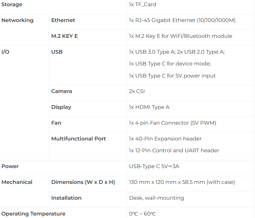Click the Dimensions (W x D x H) label
Screen dimensions: 255x218
[x=83, y=182]
